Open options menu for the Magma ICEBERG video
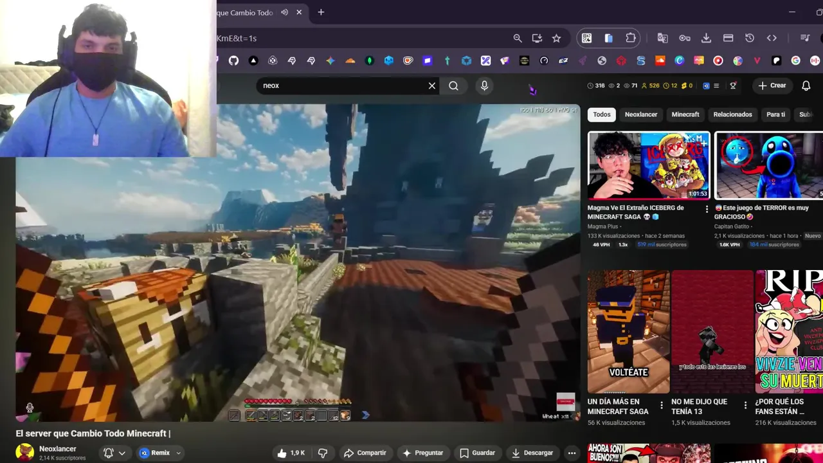The image size is (823, 463). (707, 209)
